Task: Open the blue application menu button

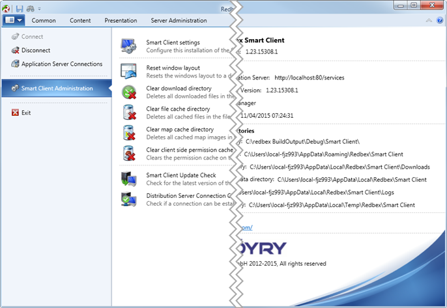Action: pos(14,20)
